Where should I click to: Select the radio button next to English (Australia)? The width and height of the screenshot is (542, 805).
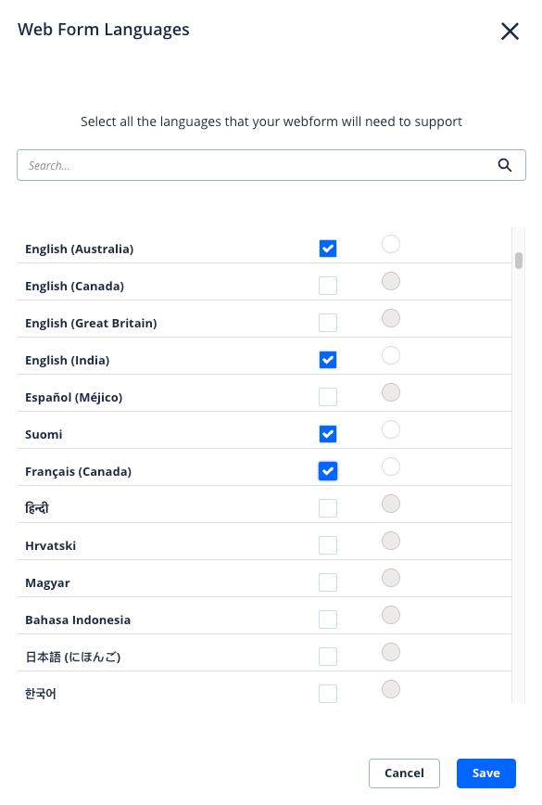pos(390,244)
